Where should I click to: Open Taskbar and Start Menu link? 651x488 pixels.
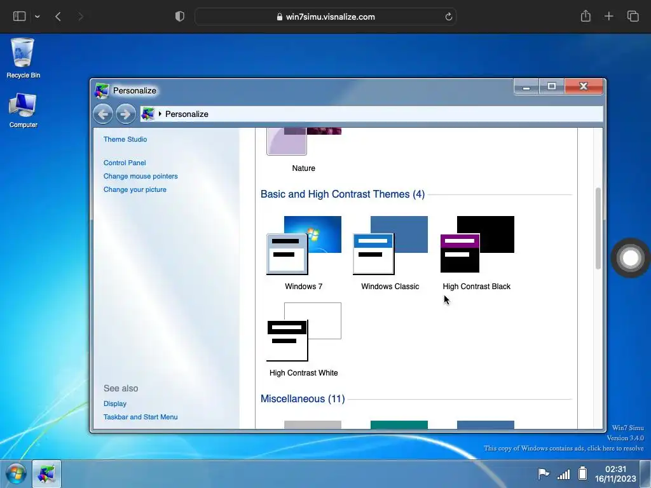tap(140, 417)
